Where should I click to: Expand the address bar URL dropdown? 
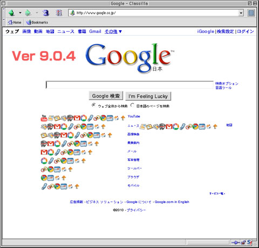pos(241,13)
